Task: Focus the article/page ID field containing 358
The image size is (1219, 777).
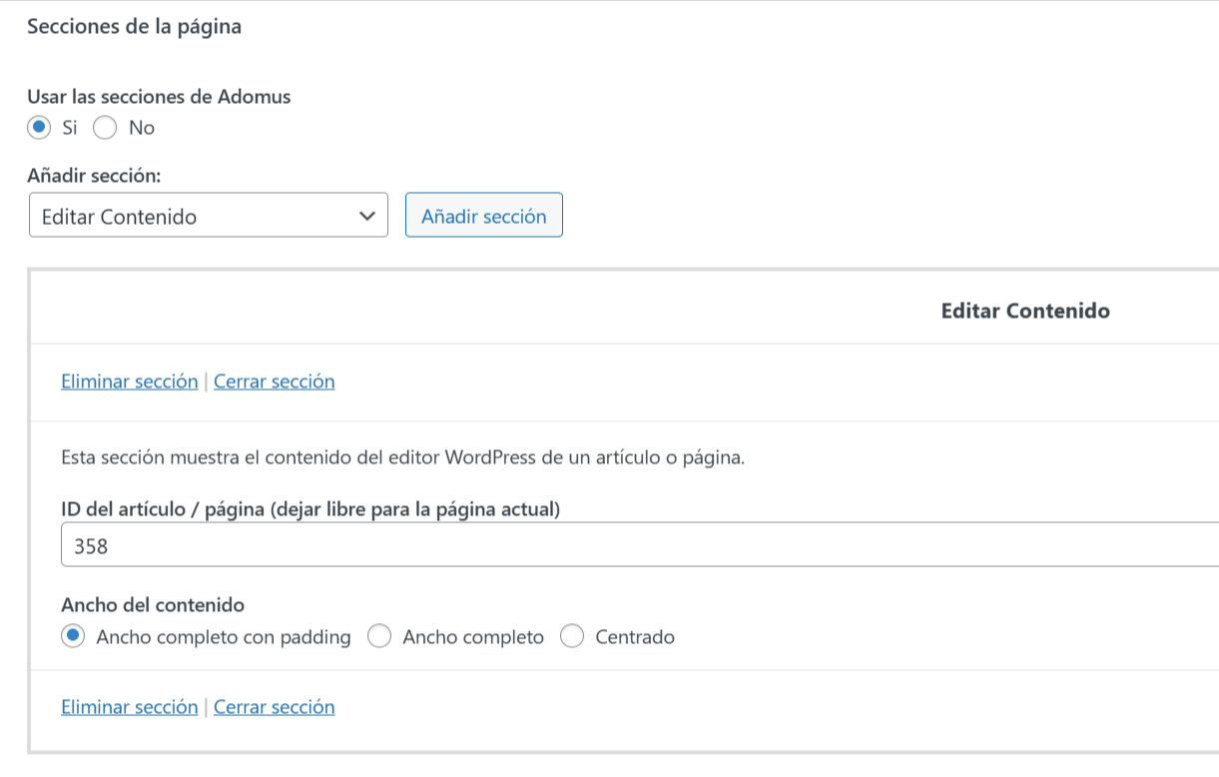Action: click(x=639, y=547)
